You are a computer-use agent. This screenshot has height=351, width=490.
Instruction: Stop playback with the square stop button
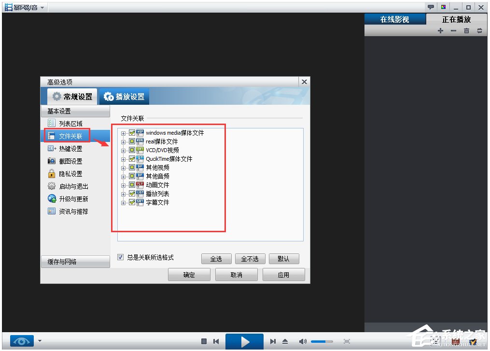tap(204, 341)
